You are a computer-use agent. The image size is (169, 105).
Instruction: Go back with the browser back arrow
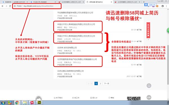3,6
